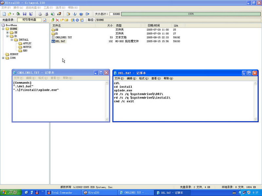The width and height of the screenshot is (262, 196).
Task: Click the Properties document toolbar icon
Action: pyautogui.click(x=68, y=14)
